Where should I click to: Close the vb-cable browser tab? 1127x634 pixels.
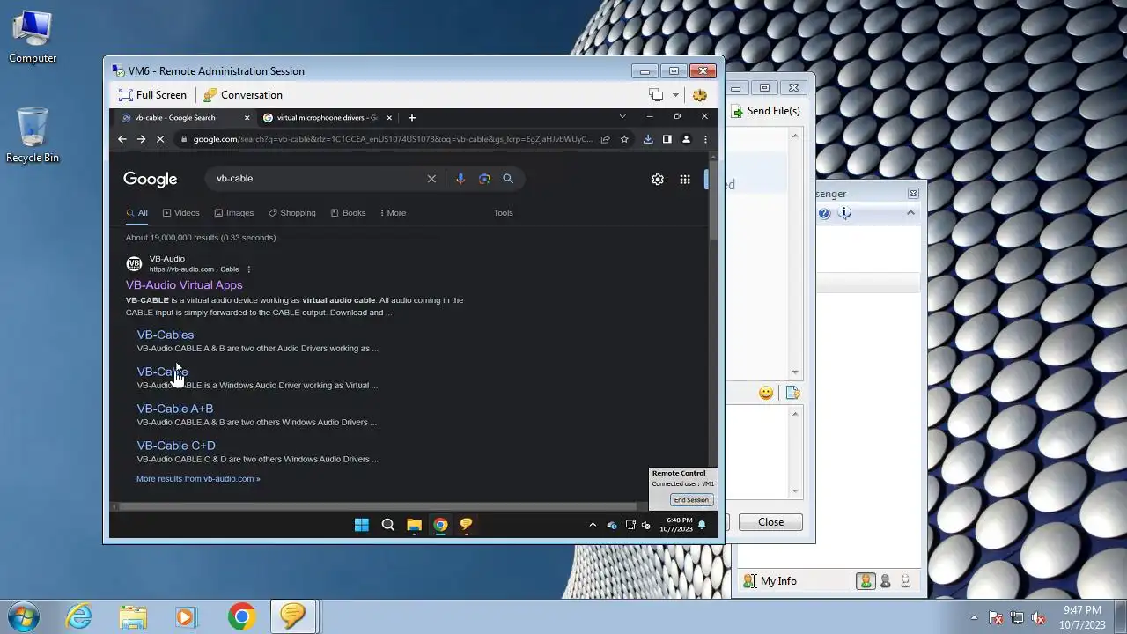tap(247, 118)
